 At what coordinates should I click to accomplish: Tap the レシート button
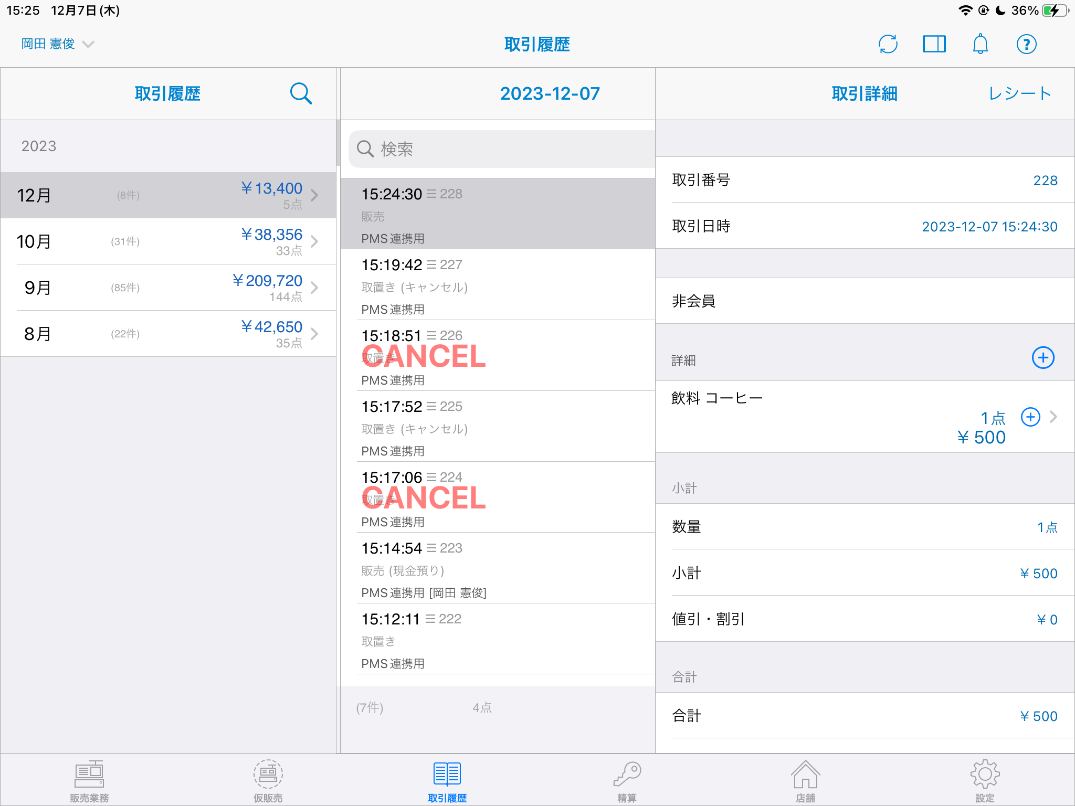(1019, 93)
